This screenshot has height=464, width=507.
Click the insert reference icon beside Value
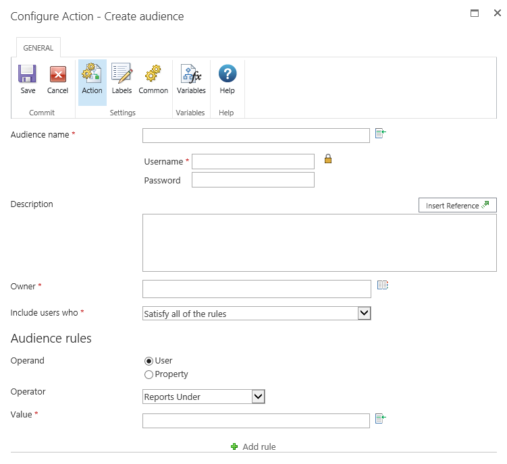380,419
